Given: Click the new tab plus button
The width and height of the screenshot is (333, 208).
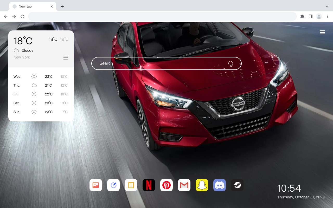Looking at the screenshot, I should (62, 6).
